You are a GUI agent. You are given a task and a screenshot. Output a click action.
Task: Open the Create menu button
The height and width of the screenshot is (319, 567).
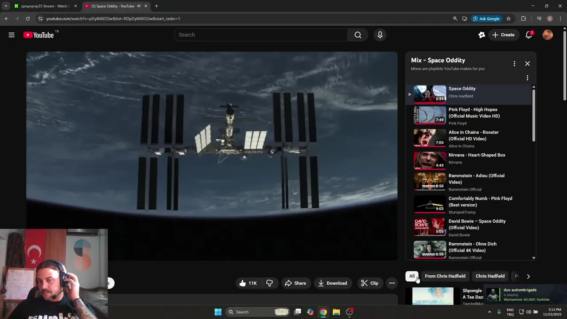click(x=503, y=35)
